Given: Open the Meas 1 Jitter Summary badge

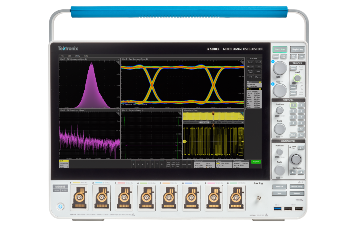Looking at the screenshot, I should (254, 98).
